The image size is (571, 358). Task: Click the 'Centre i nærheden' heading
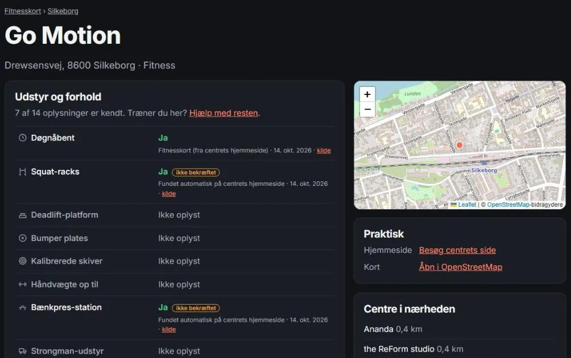409,309
